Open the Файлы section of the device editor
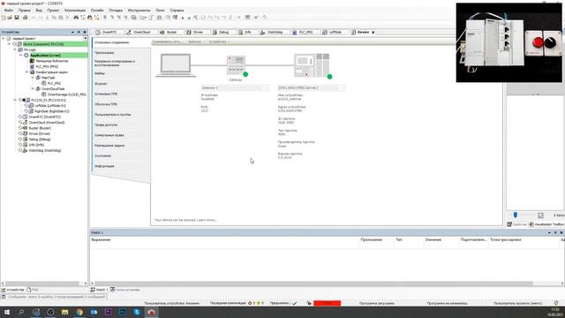 point(100,73)
